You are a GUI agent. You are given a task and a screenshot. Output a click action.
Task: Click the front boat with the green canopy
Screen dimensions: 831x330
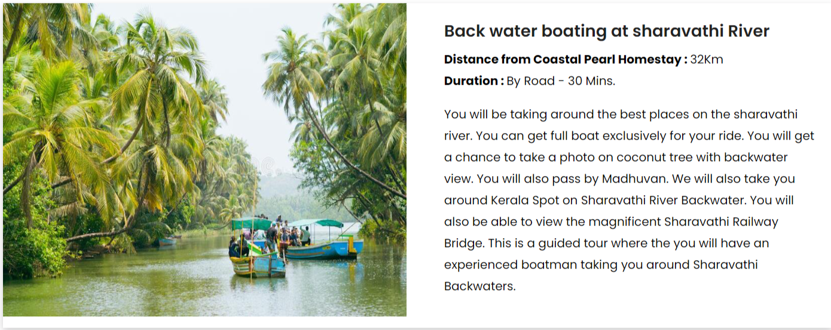pos(257,263)
